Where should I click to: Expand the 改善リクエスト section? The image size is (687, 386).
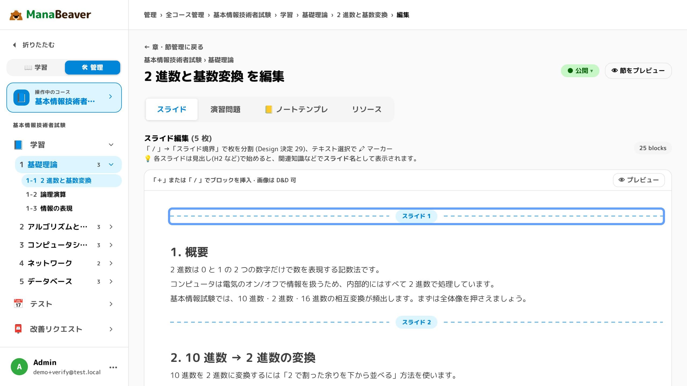tap(111, 329)
